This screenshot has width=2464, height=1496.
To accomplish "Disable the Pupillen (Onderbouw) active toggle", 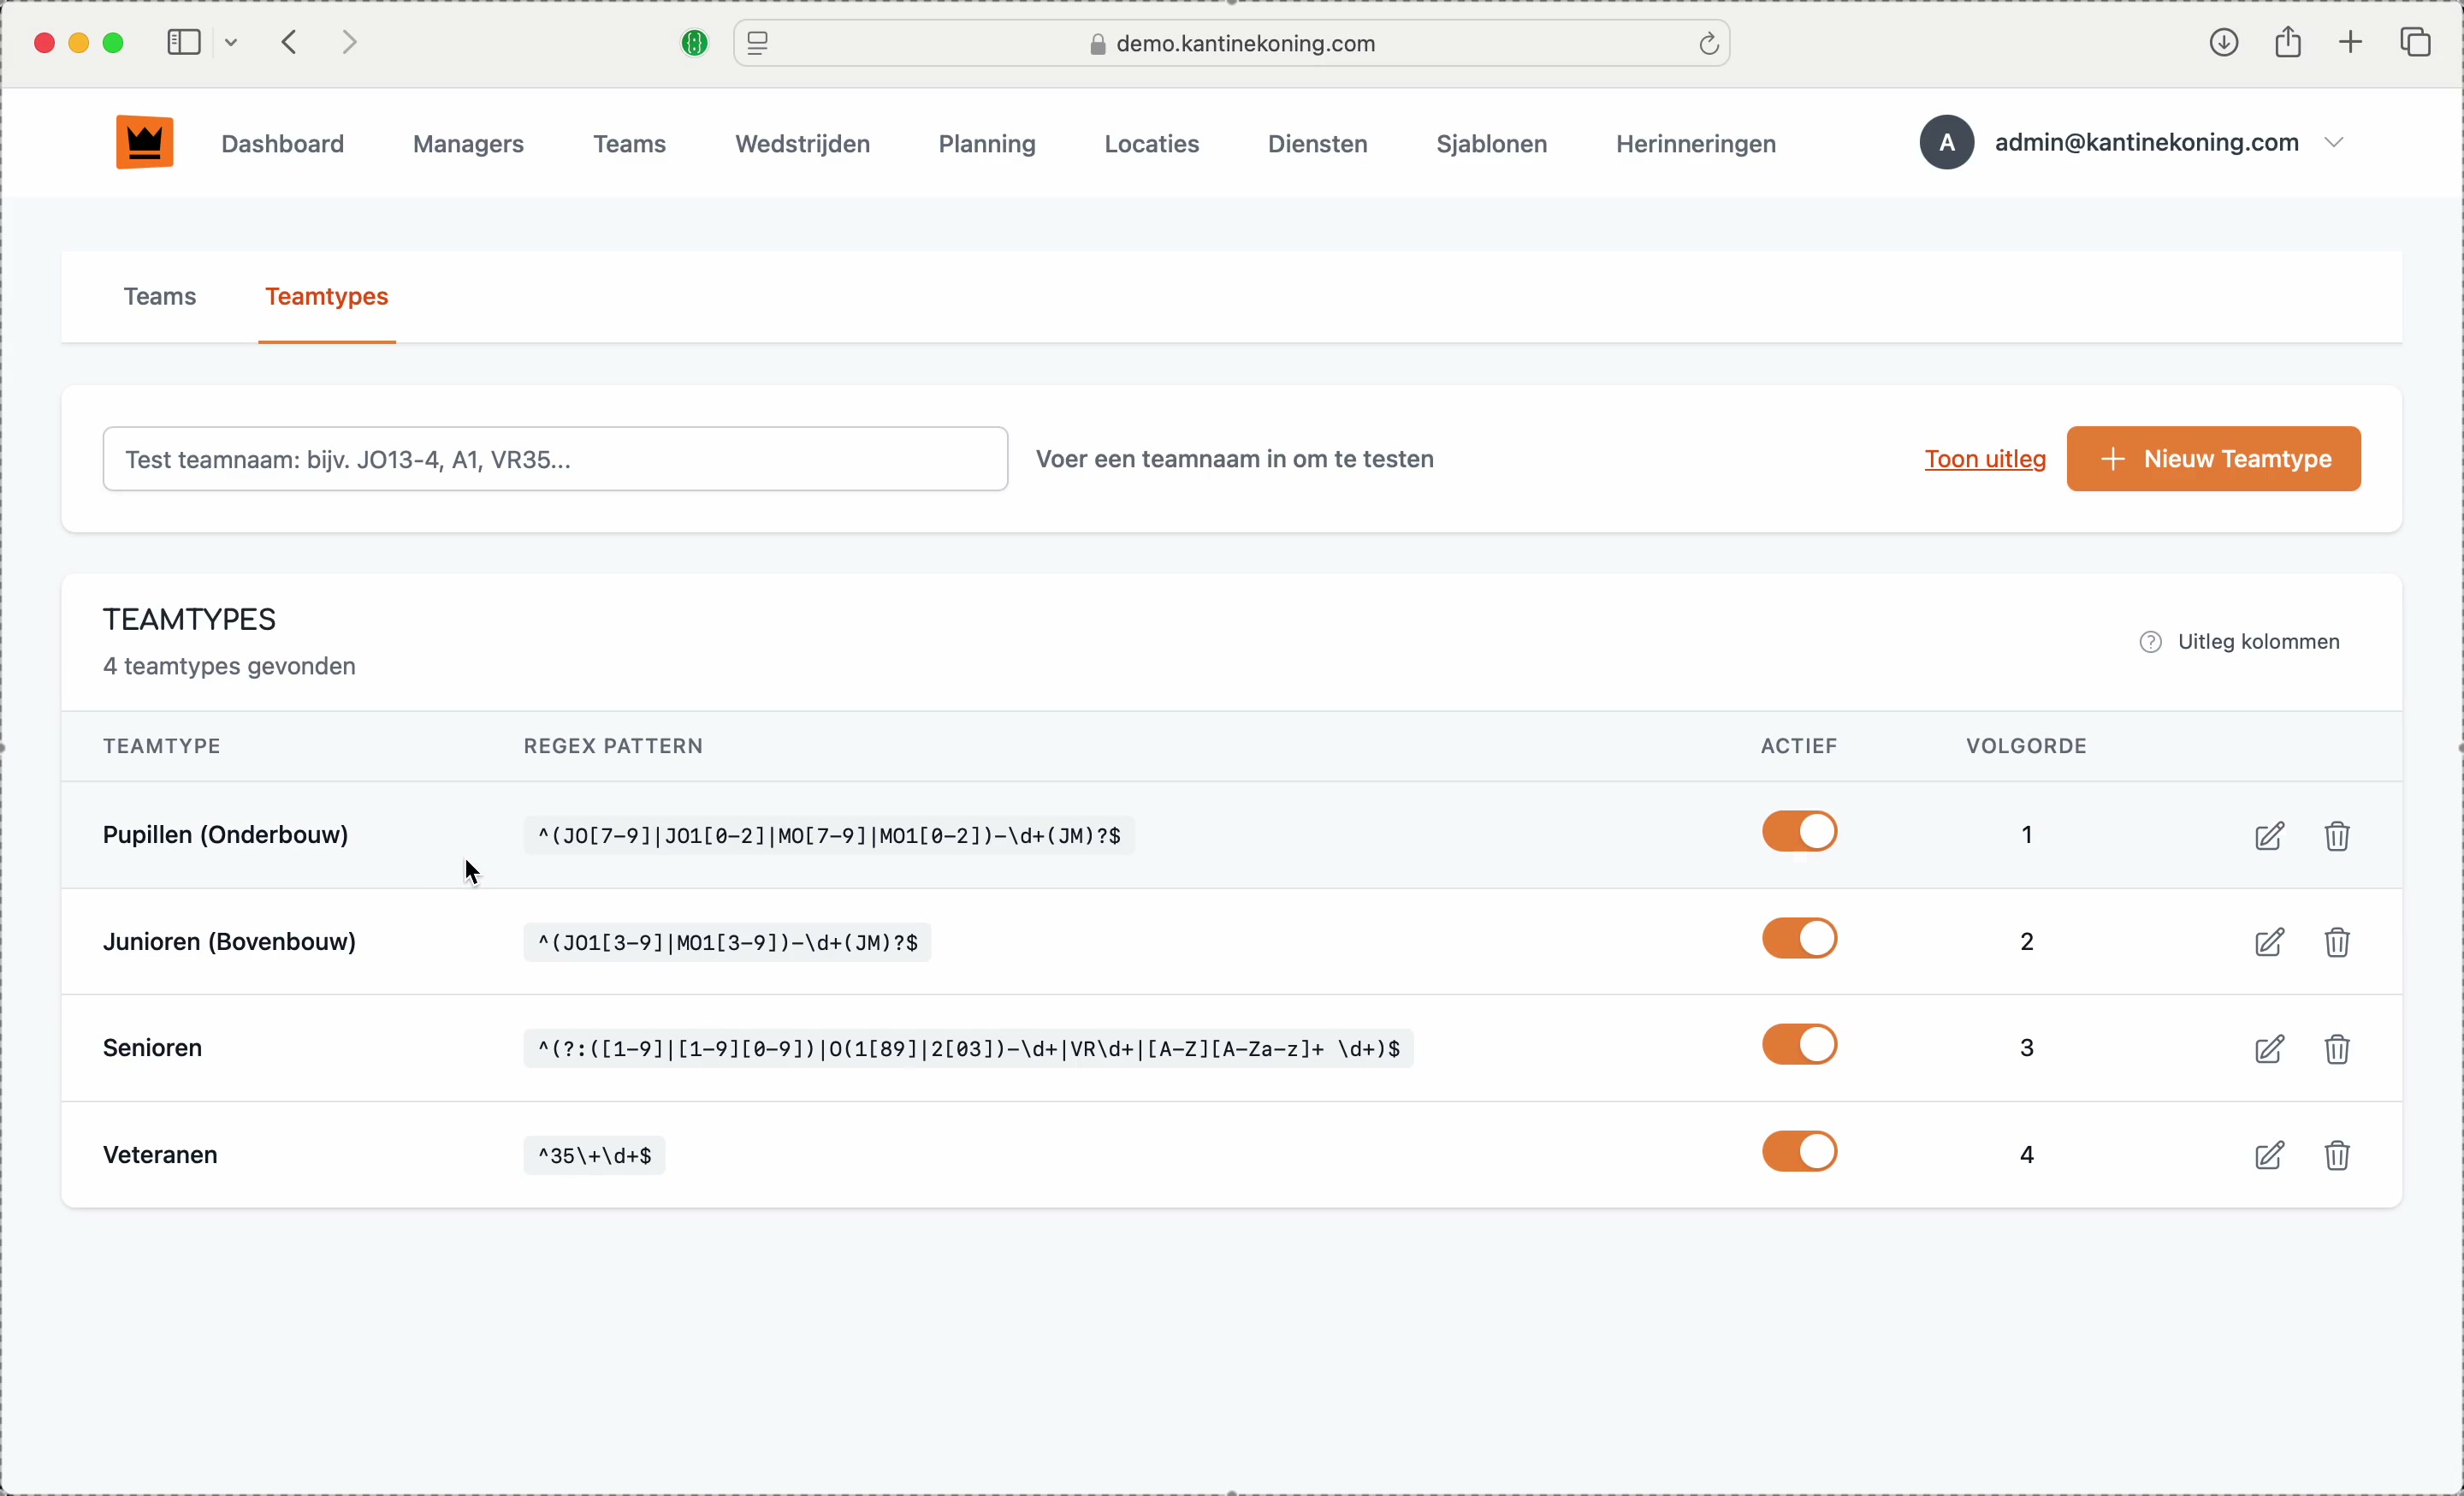I will click(x=1799, y=832).
